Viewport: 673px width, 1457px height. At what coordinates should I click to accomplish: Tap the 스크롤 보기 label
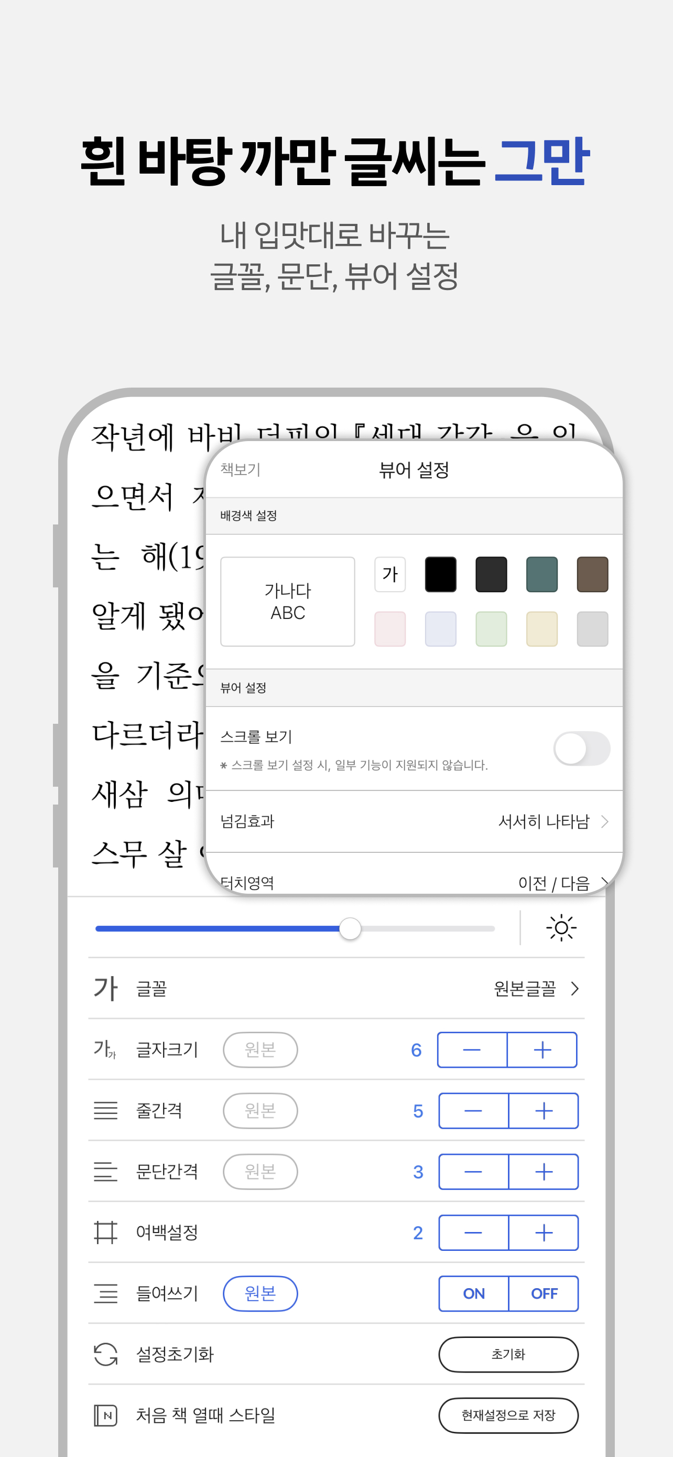[256, 736]
